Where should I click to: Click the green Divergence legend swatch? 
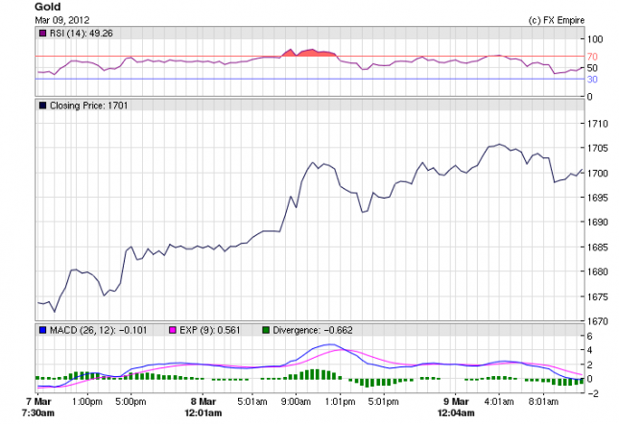click(266, 330)
